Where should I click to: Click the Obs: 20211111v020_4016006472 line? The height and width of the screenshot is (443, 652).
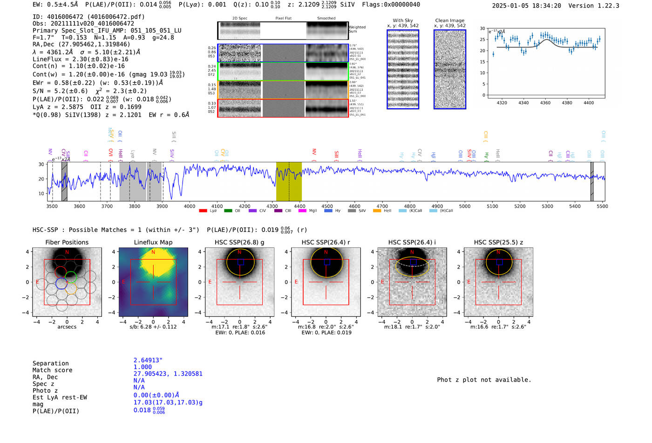click(83, 23)
